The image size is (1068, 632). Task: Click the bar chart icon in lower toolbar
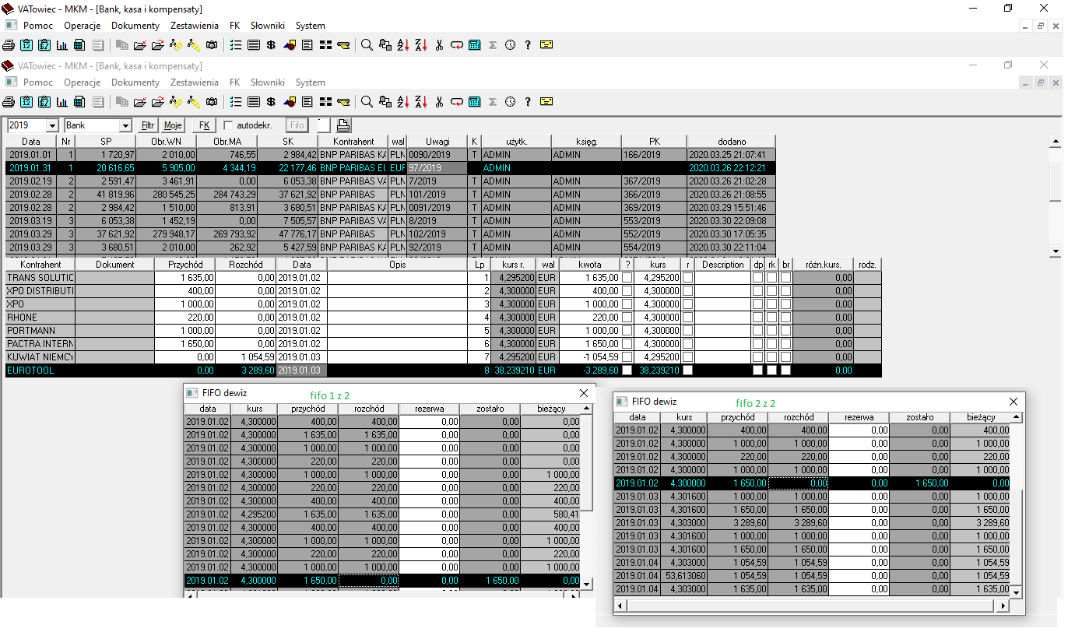point(61,101)
